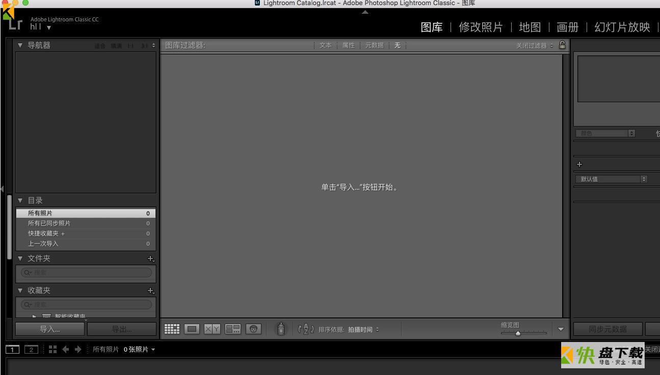Select 所有已同步照片 in catalog
This screenshot has width=660, height=375.
pos(86,223)
